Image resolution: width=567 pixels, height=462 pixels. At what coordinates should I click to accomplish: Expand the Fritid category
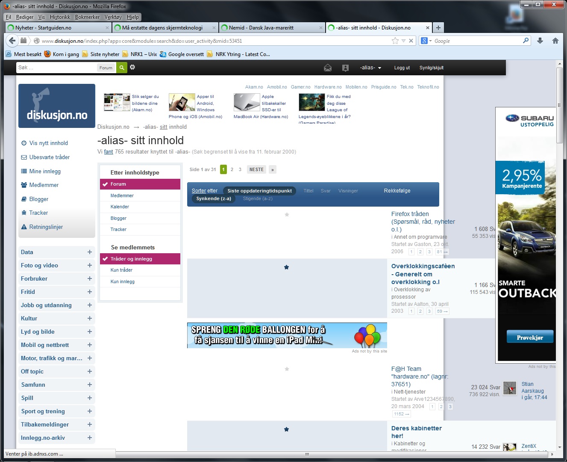tap(90, 292)
